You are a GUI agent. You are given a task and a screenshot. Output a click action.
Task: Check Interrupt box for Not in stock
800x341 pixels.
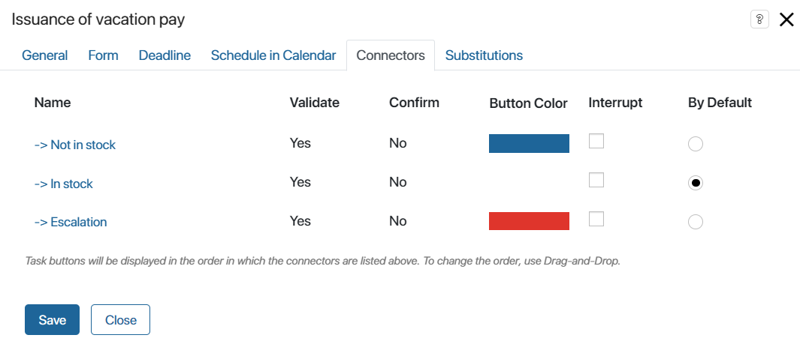point(596,141)
